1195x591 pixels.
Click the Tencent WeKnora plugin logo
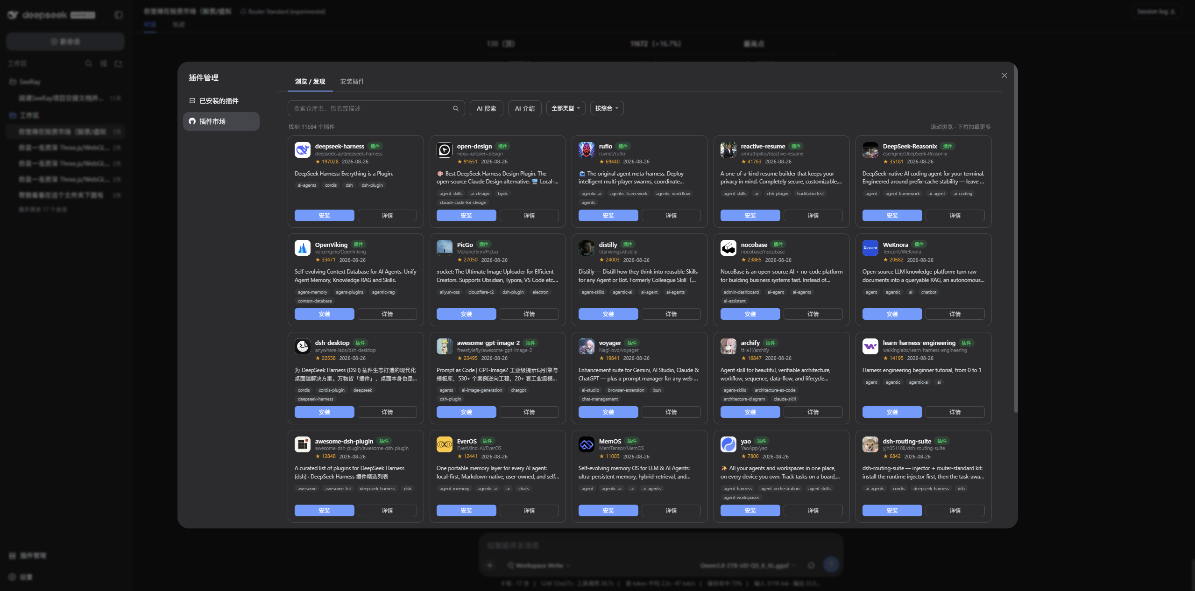pyautogui.click(x=870, y=248)
